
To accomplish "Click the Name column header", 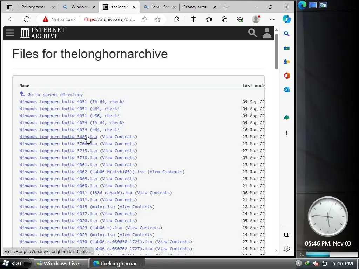I will tap(24, 85).
